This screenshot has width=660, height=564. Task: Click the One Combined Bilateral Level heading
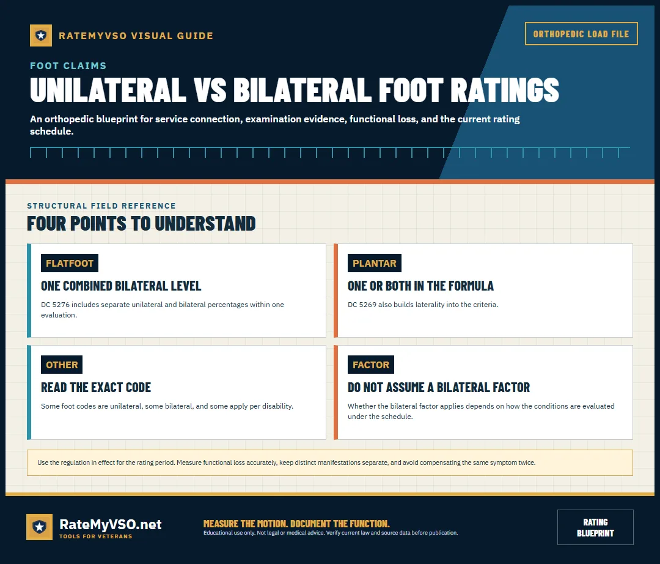121,286
